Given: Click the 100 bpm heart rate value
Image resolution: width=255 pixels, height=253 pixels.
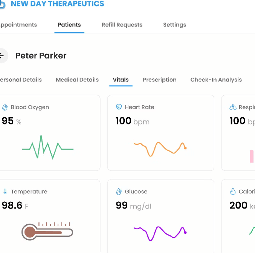Looking at the screenshot, I should click(133, 121).
